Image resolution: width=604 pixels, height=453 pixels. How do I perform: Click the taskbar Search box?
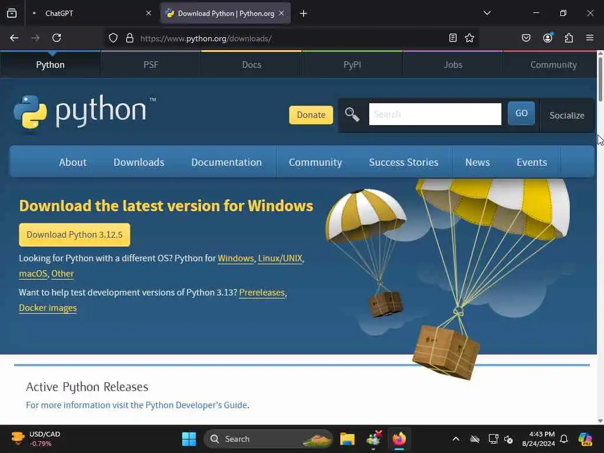tap(268, 439)
